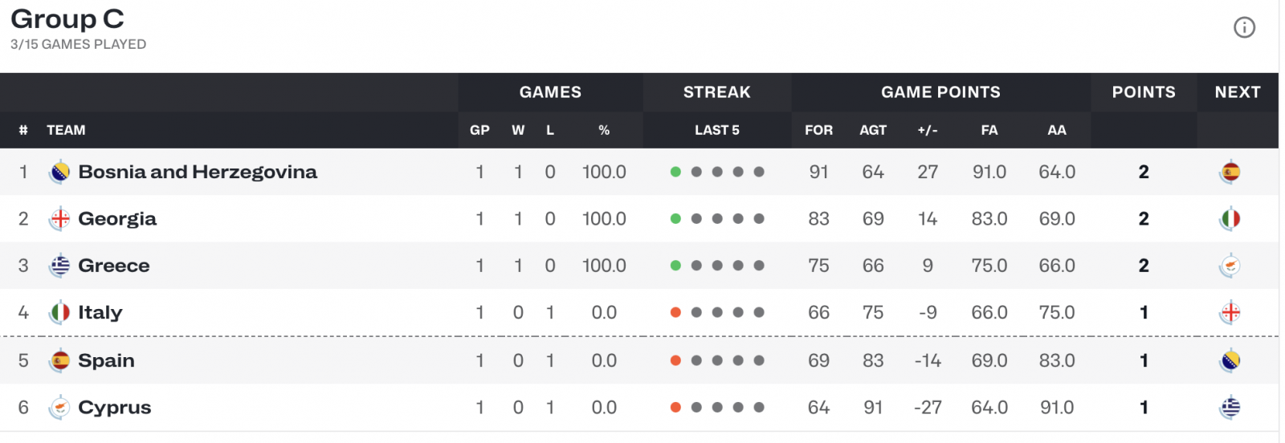Select the Greece team name
This screenshot has width=1285, height=443.
(x=114, y=266)
